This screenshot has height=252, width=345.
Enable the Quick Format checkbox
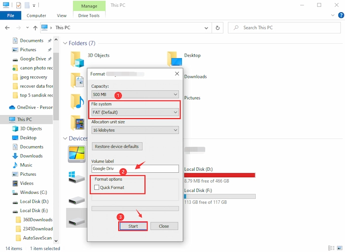click(97, 188)
